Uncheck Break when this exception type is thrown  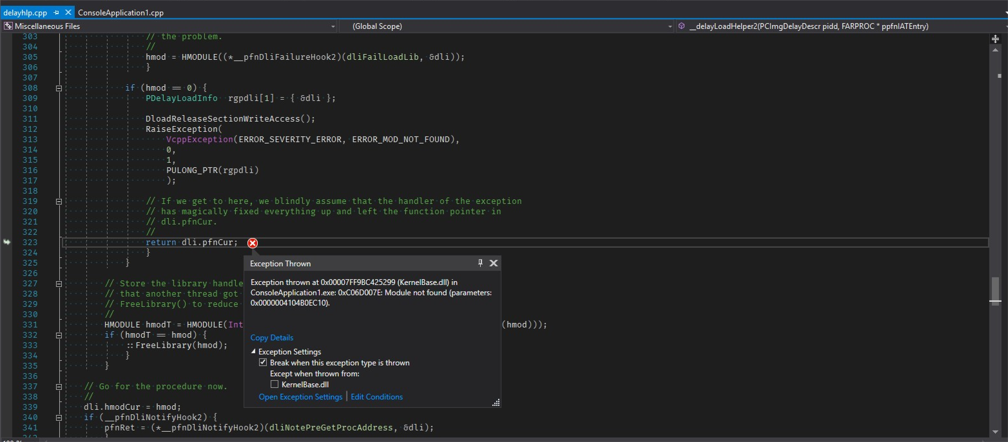(263, 362)
